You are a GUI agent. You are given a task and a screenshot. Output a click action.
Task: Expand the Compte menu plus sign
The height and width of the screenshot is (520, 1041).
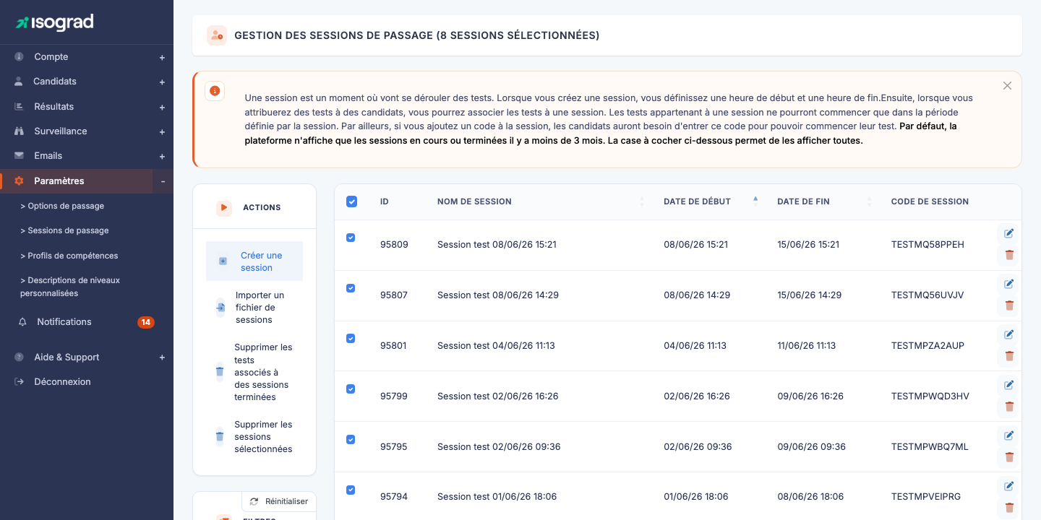(162, 58)
